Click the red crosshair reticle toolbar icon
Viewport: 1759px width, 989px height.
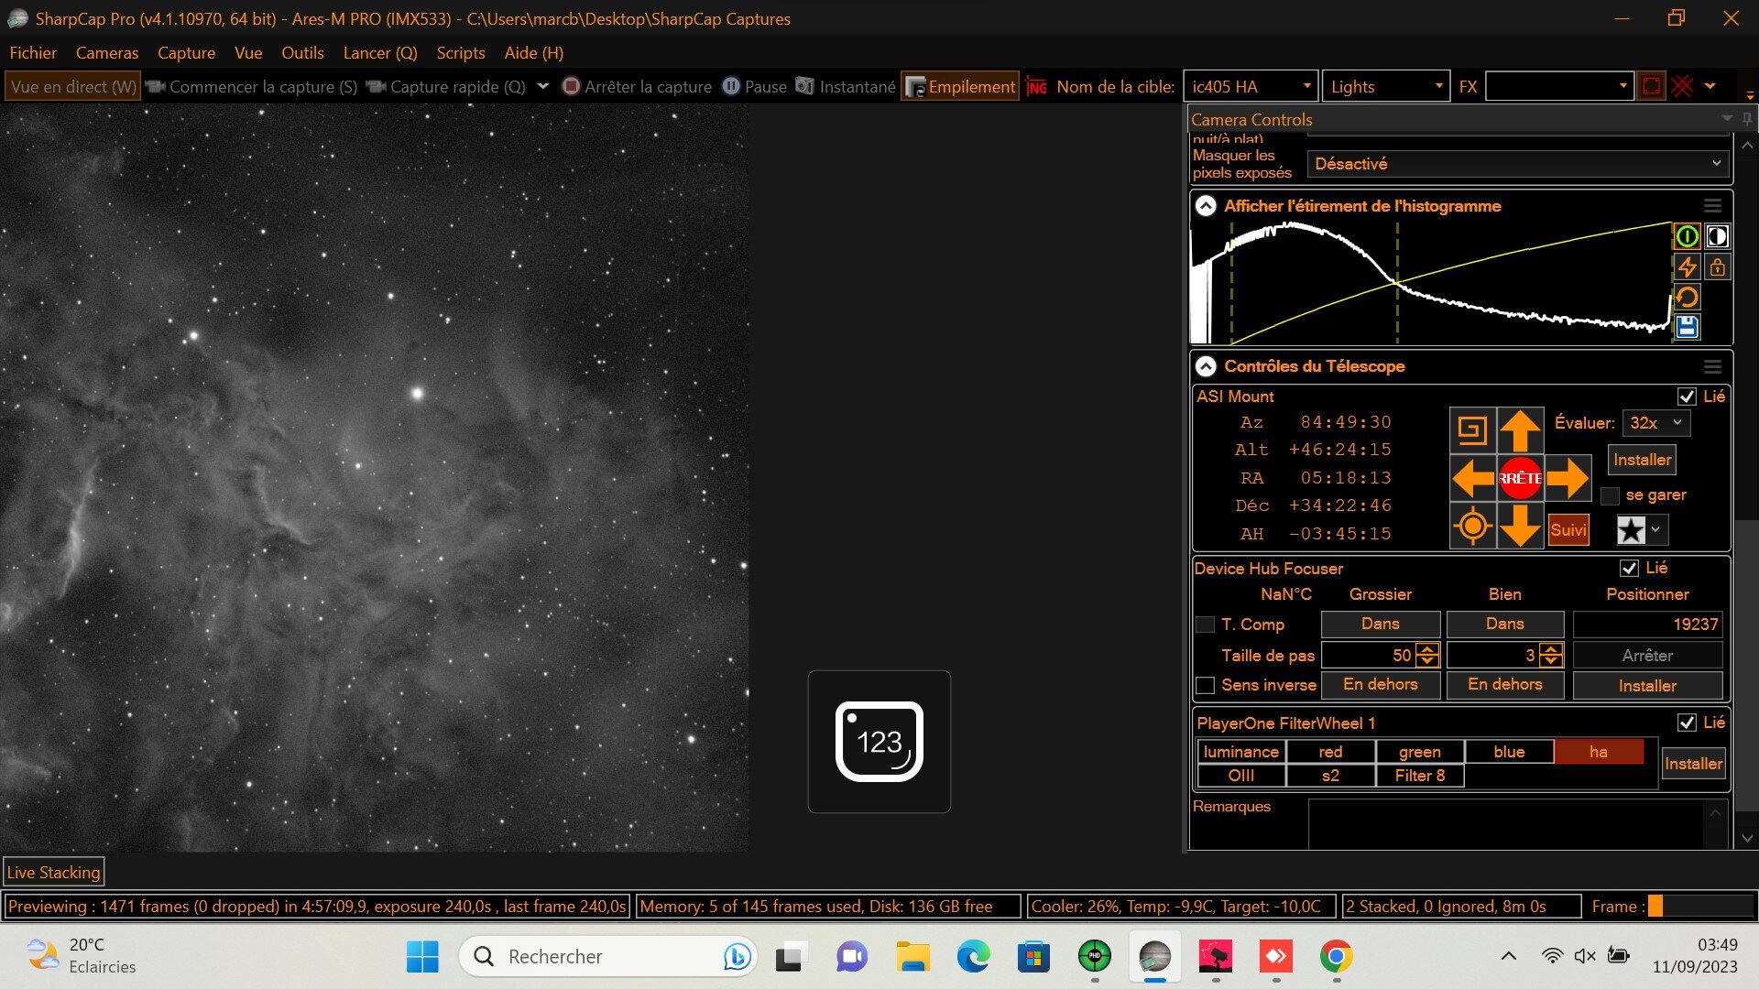click(1682, 86)
